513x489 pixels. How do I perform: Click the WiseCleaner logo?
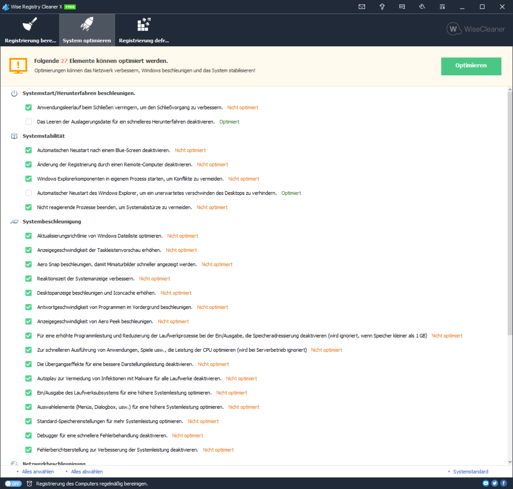tap(476, 29)
